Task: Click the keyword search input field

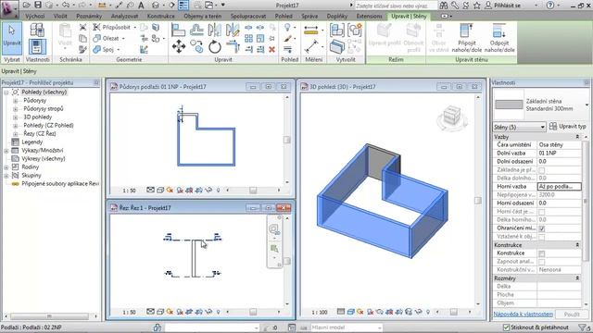Action: coord(396,6)
